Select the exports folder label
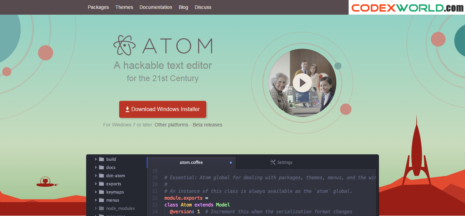Image resolution: width=465 pixels, height=216 pixels. click(x=114, y=184)
